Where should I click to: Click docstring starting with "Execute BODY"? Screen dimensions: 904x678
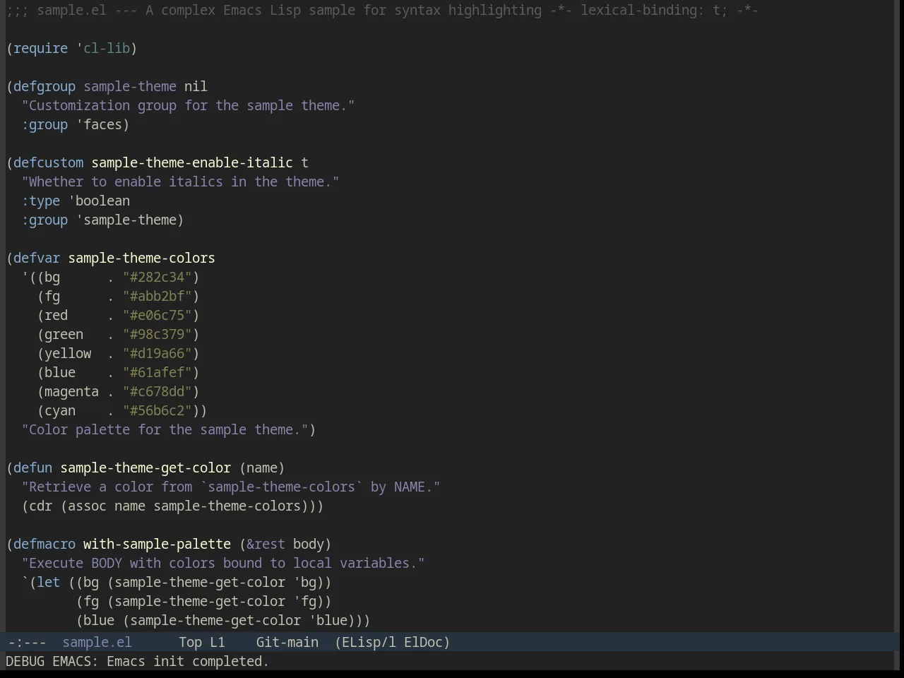pyautogui.click(x=223, y=563)
